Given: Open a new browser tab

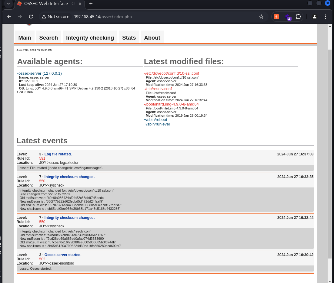Looking at the screenshot, I should pos(91,4).
